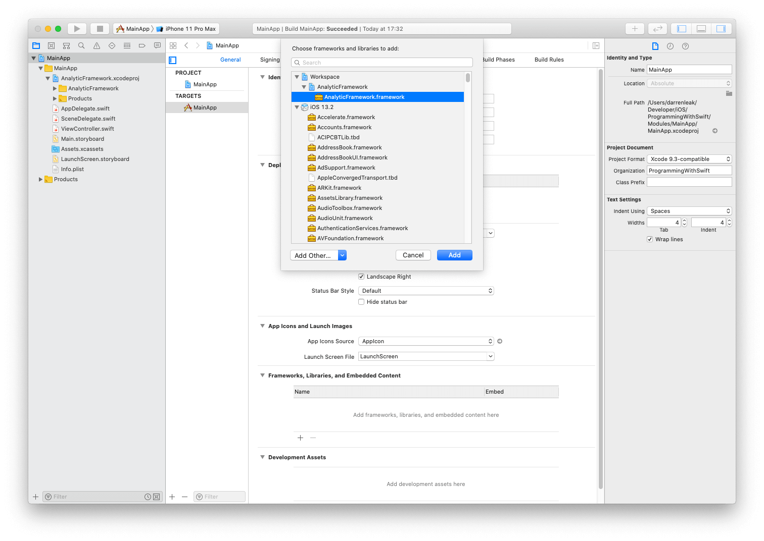
Task: Hide the project and targets list sidebar
Action: pyautogui.click(x=172, y=60)
